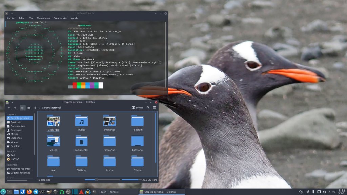Toggle split view with Dividir button
347x195 pixels.
[137, 108]
